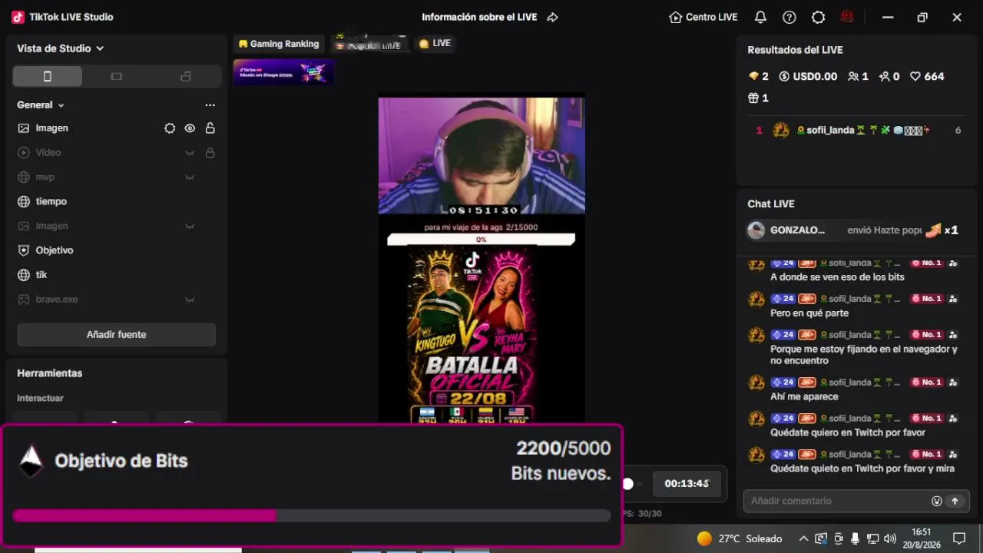Open the help question mark icon
983x553 pixels.
point(789,17)
